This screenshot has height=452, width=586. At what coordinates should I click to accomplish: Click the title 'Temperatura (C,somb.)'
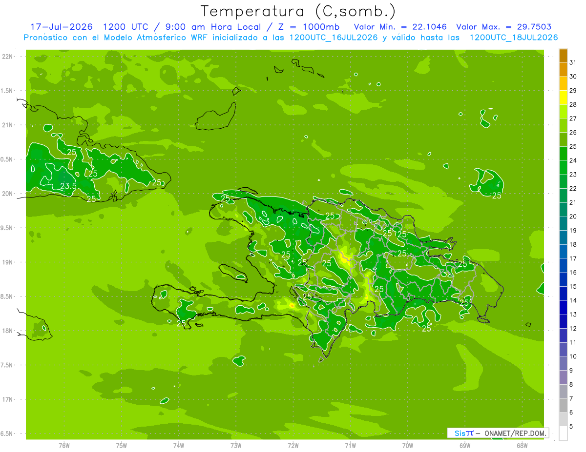tap(298, 11)
